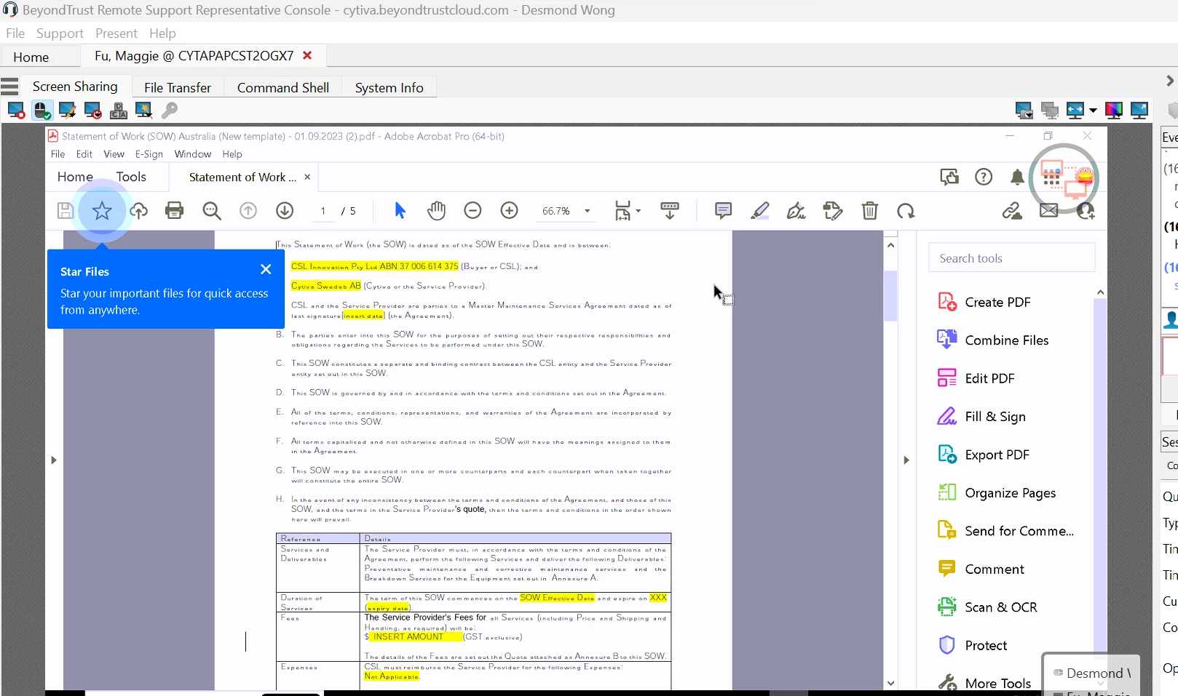Click the page number input box
The image size is (1178, 696).
(x=323, y=211)
